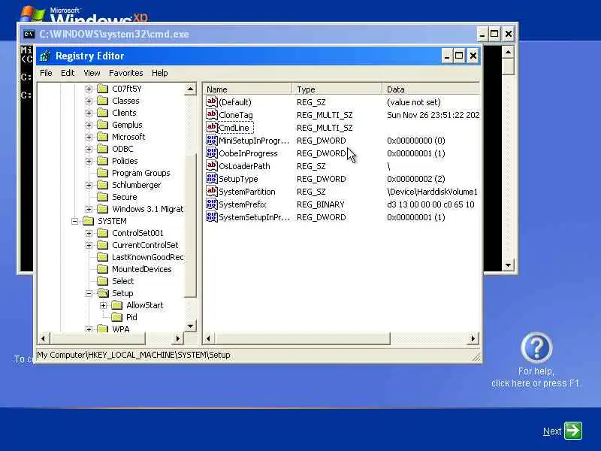
Task: Select the Program Groups folder icon
Action: (x=102, y=173)
